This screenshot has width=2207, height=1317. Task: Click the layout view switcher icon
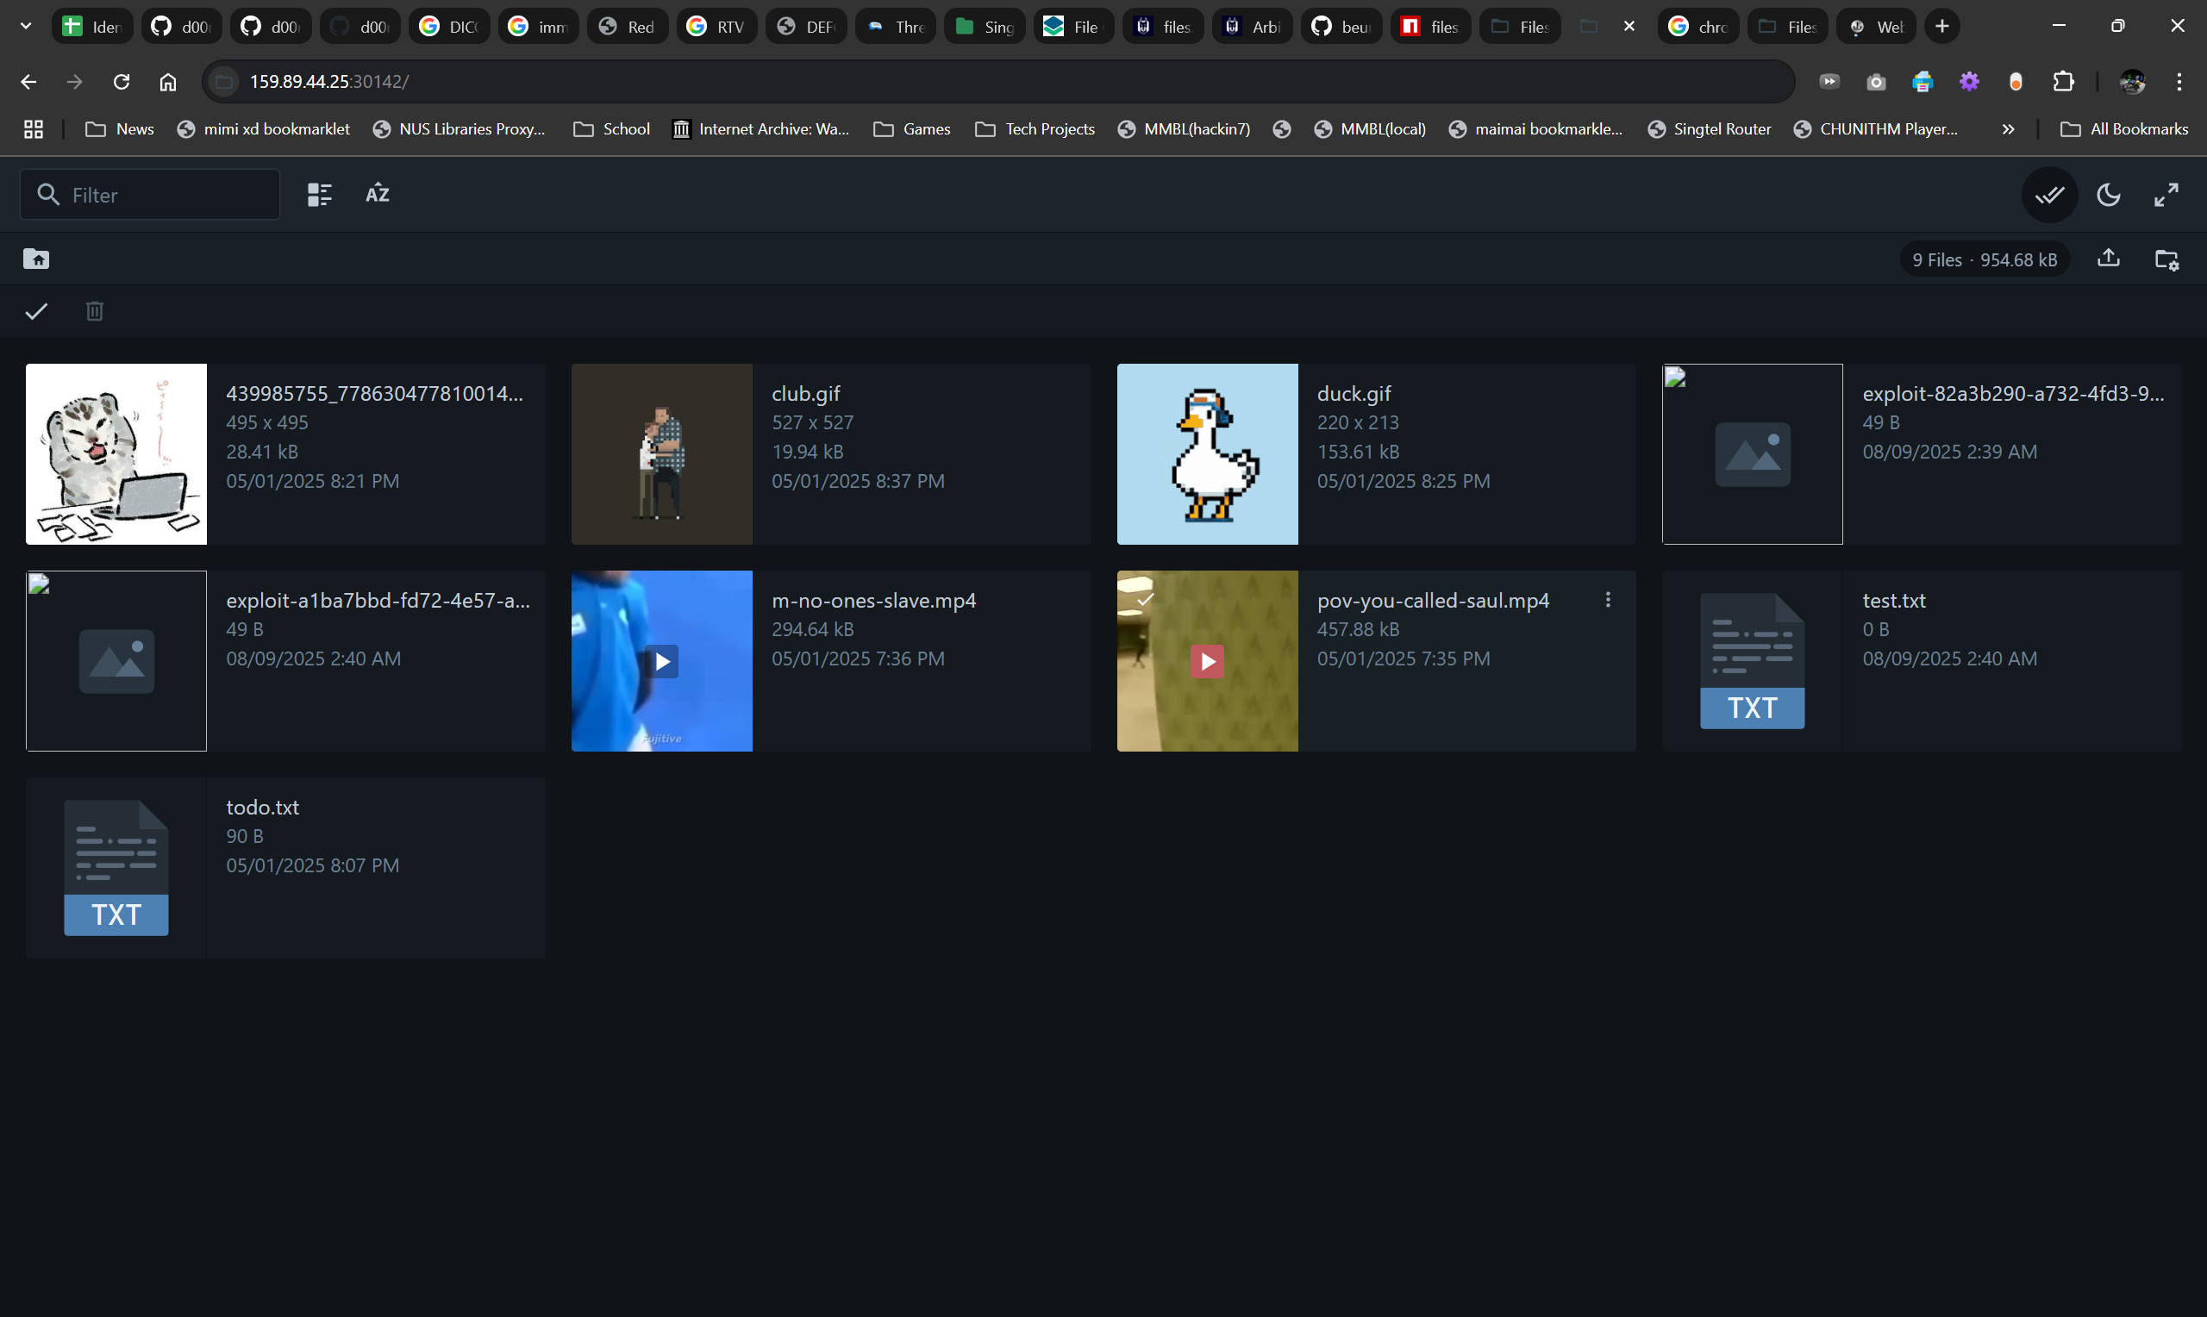(x=319, y=194)
